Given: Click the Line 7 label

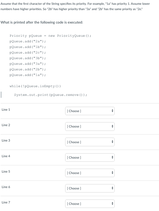Looking at the screenshot, I should click(6, 202).
